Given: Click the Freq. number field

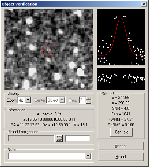Looking at the screenshot, I should coord(82,100).
